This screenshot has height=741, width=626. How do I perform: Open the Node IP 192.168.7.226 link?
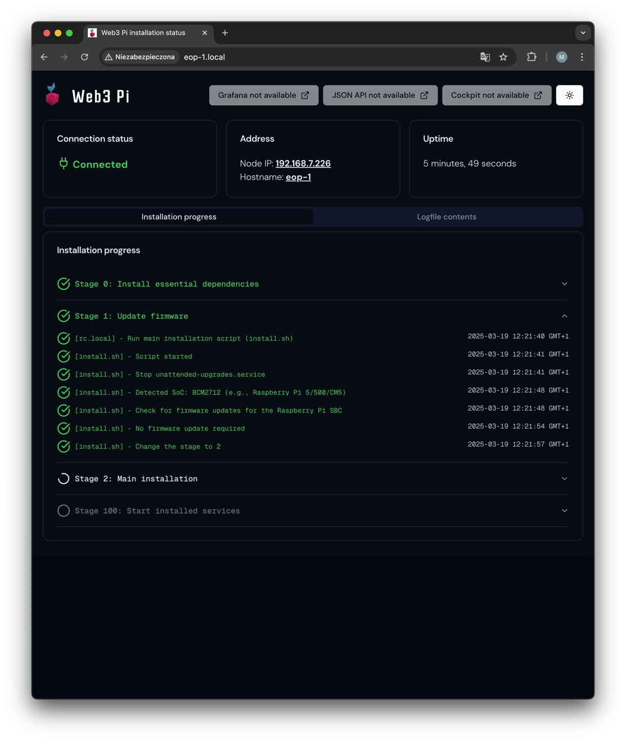pyautogui.click(x=303, y=163)
